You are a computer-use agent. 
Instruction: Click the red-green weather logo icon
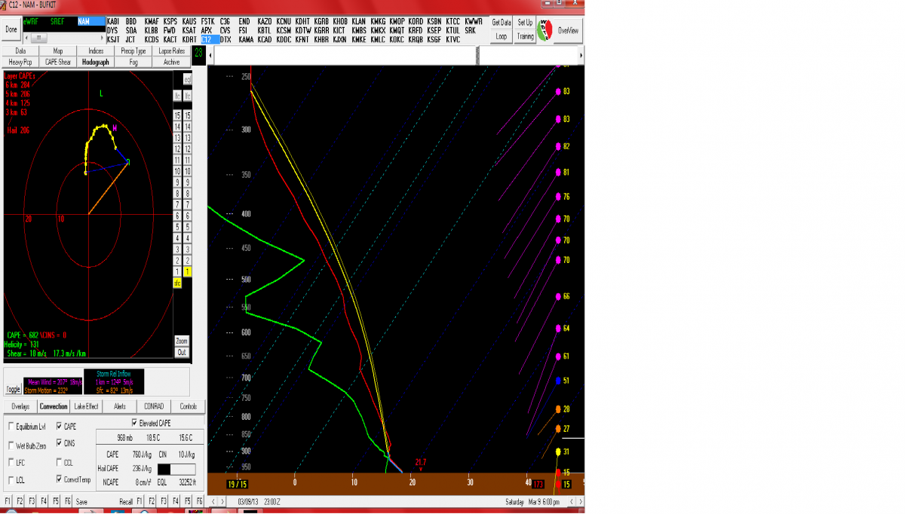click(545, 30)
